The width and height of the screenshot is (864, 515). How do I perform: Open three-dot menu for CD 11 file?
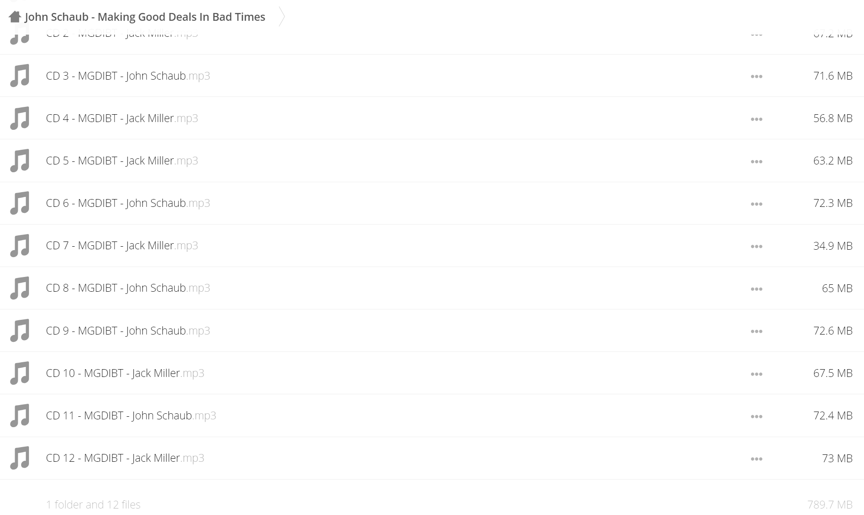coord(757,416)
